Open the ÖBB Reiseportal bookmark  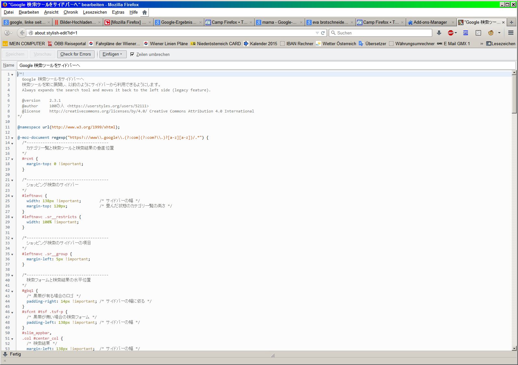[67, 44]
